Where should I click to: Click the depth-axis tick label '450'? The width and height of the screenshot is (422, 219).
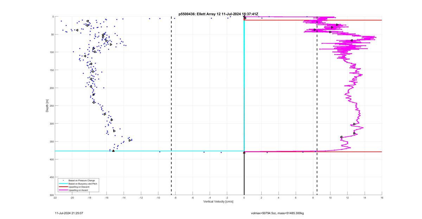pos(51,177)
